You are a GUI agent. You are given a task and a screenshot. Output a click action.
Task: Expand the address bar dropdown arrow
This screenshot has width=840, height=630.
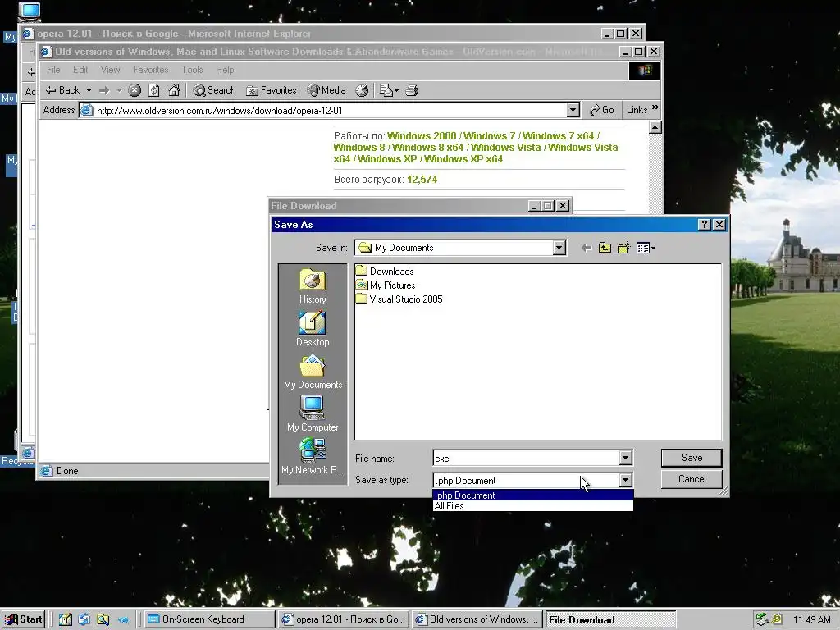573,111
